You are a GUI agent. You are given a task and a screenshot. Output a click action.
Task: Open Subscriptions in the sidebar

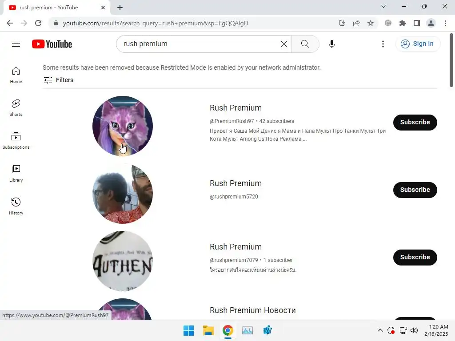[x=16, y=140]
